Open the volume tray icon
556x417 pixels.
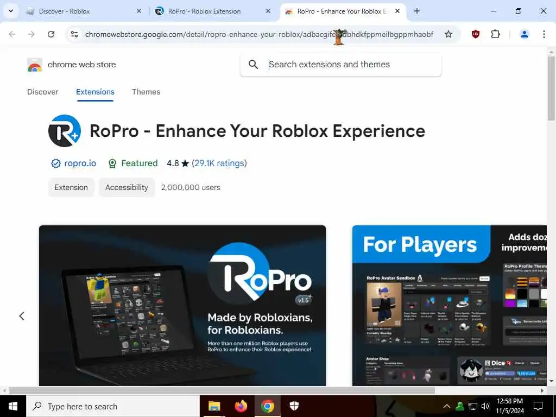485,406
